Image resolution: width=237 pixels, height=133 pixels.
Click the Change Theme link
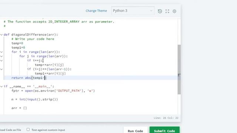(x=96, y=11)
